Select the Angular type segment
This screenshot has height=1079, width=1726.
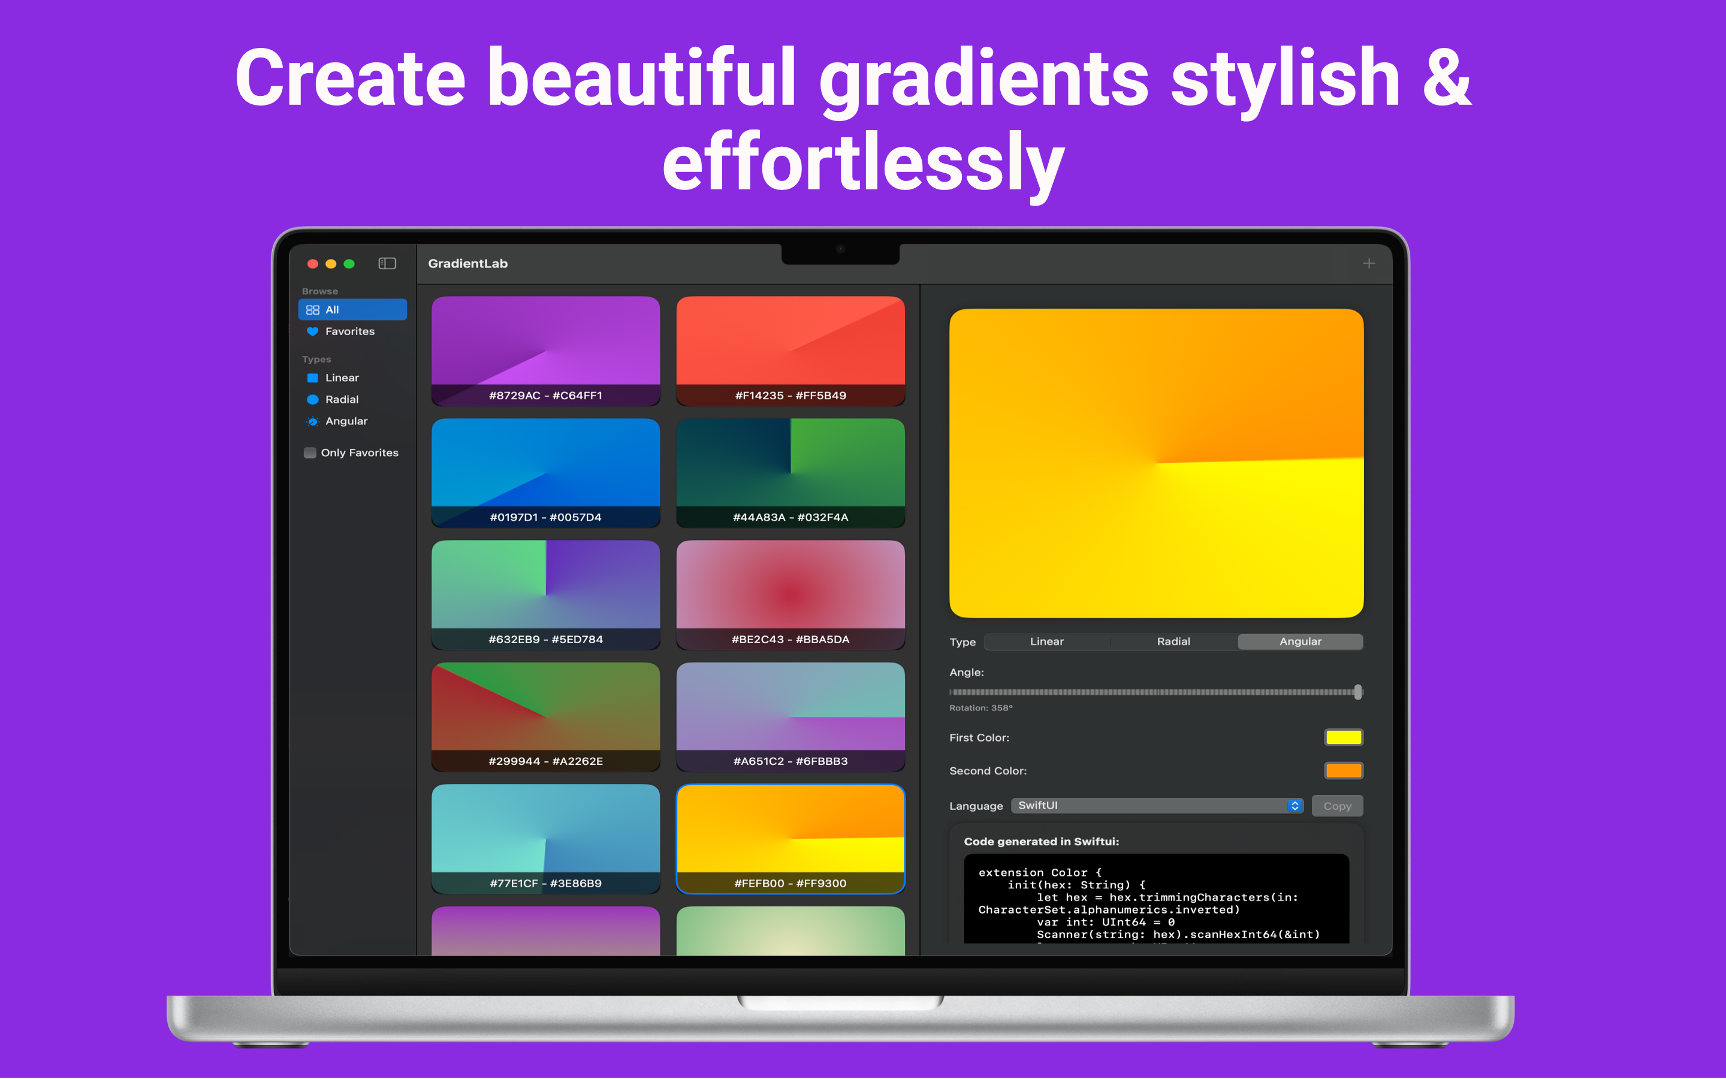tap(1300, 641)
